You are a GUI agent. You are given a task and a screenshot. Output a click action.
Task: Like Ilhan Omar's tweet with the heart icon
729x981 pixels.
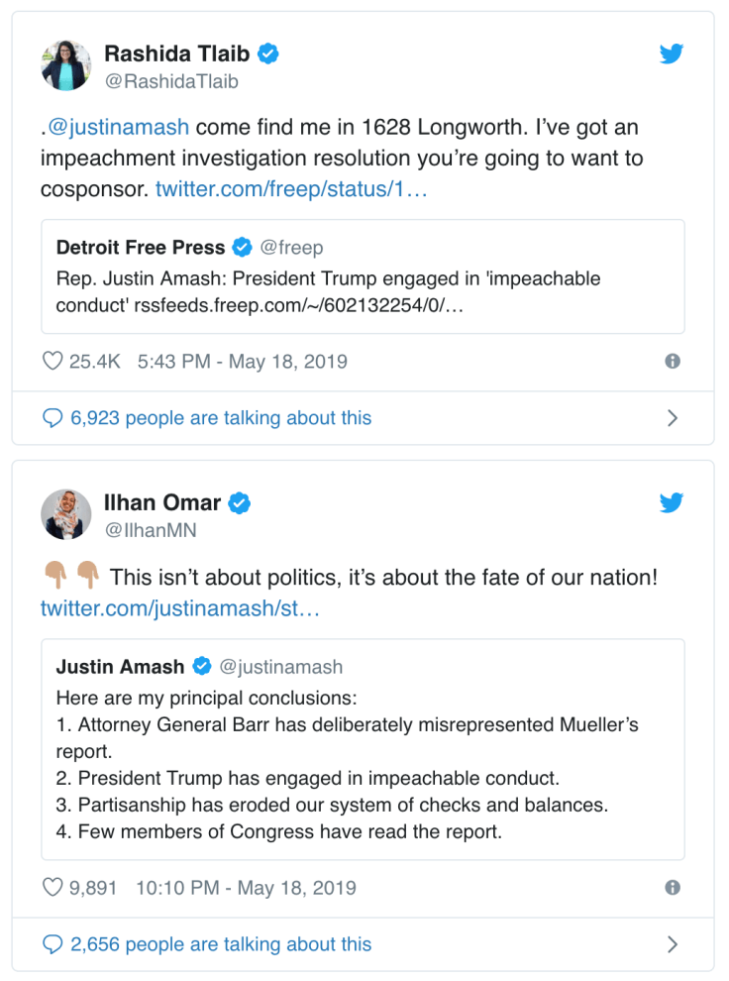point(52,888)
